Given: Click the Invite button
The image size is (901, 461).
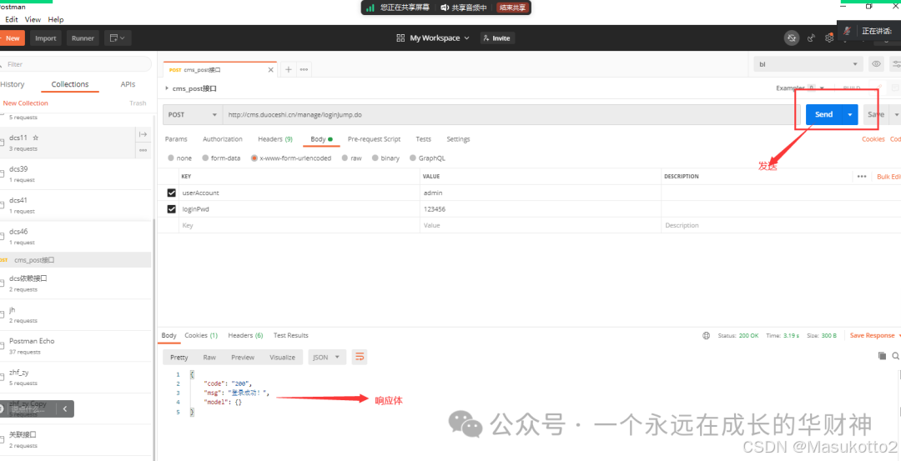Looking at the screenshot, I should 497,38.
